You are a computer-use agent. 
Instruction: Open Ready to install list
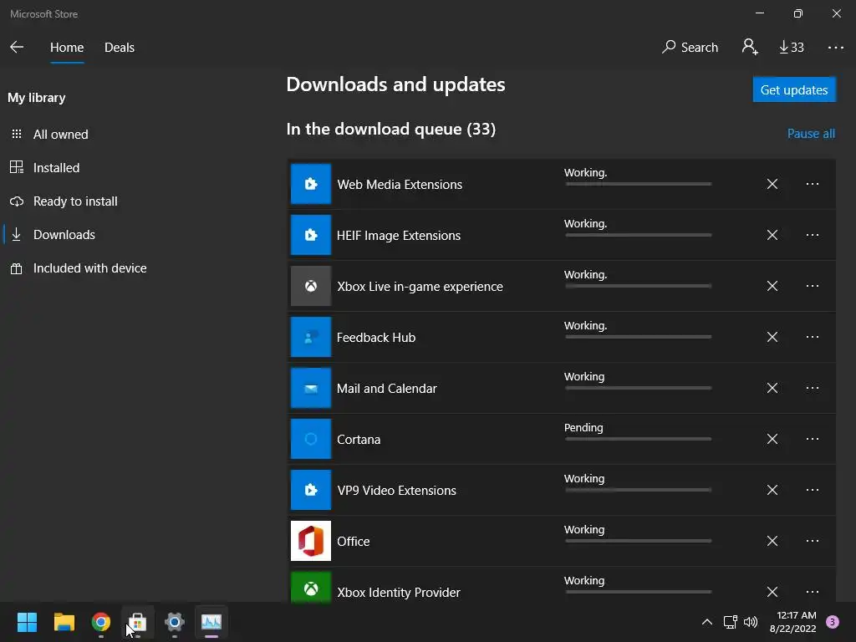point(74,201)
